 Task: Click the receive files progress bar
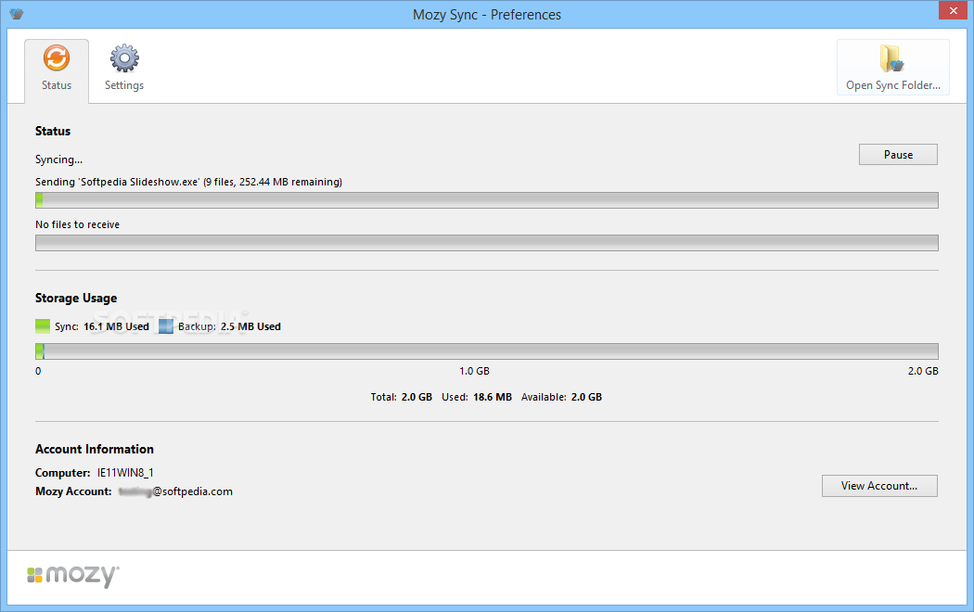click(x=487, y=243)
